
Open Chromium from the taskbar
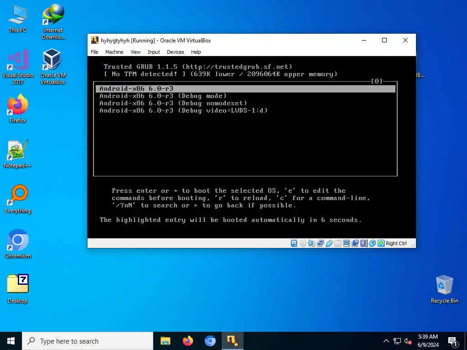click(x=210, y=341)
